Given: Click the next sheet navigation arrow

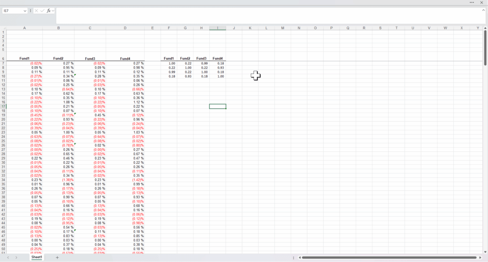Looking at the screenshot, I should click(16, 257).
